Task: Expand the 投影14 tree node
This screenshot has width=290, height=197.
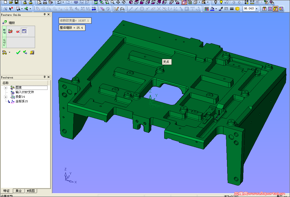Action: [x=6, y=97]
